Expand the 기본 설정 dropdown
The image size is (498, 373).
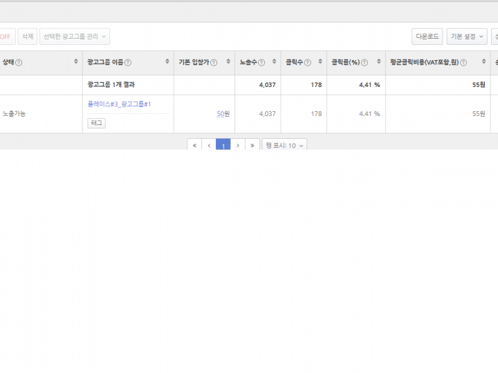point(467,37)
